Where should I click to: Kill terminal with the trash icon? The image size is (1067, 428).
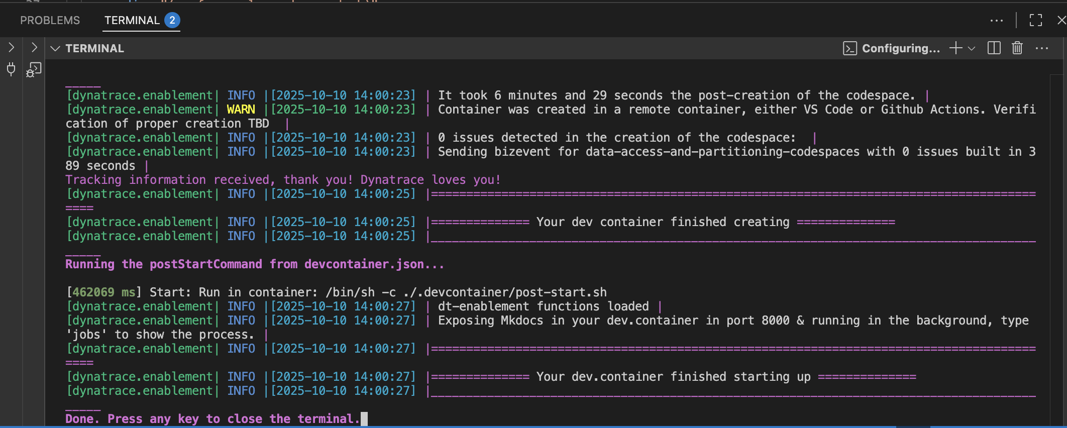(1017, 48)
